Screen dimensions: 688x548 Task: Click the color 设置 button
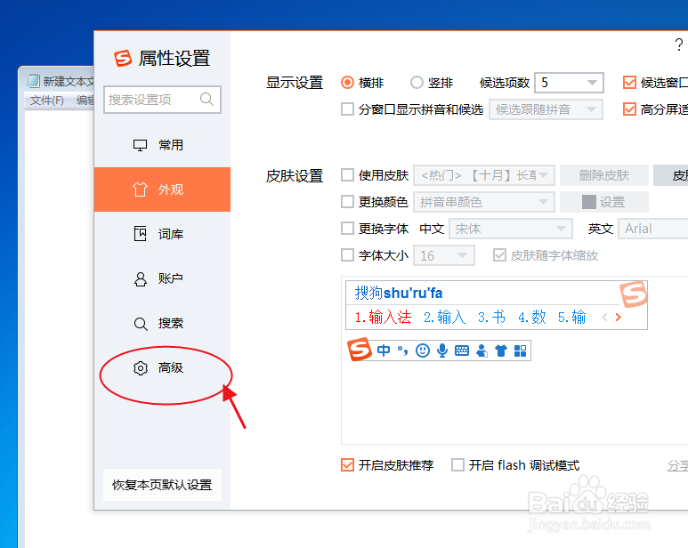point(604,202)
